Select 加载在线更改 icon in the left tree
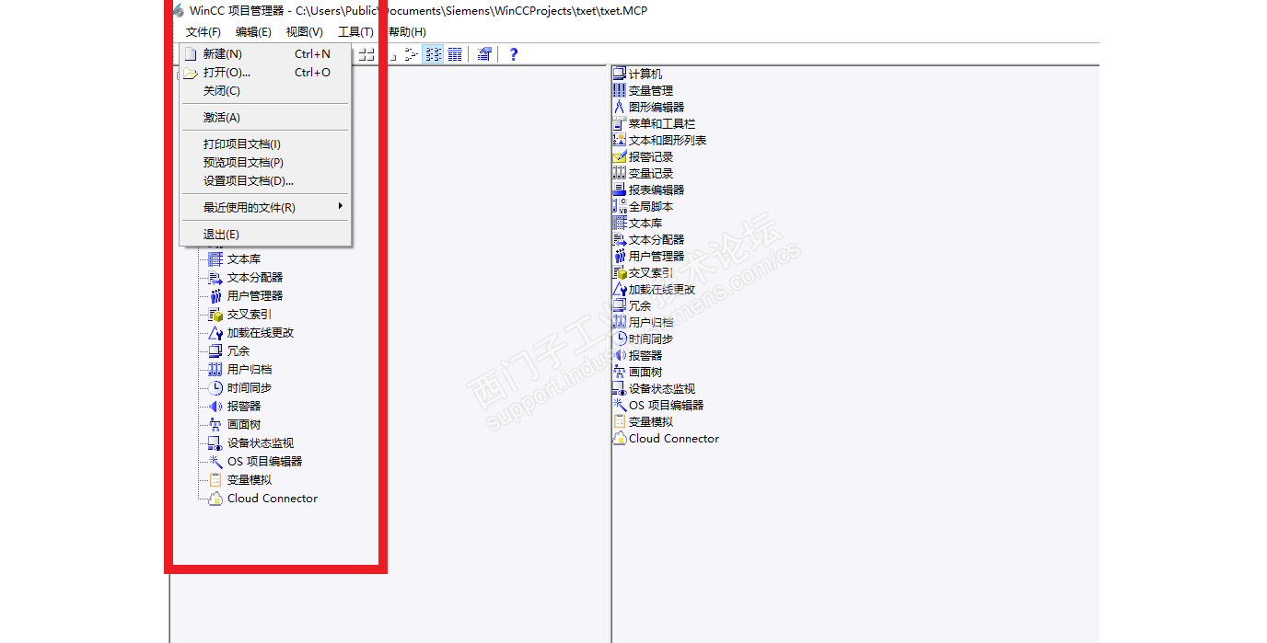The image size is (1267, 643). pyautogui.click(x=215, y=333)
